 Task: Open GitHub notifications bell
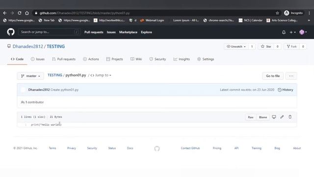pyautogui.click(x=284, y=32)
